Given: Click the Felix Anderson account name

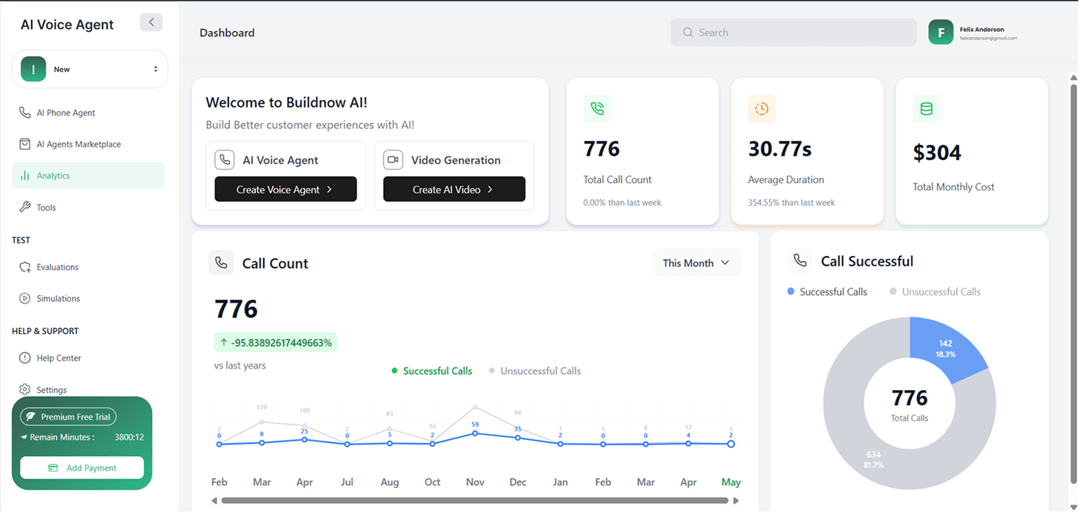Looking at the screenshot, I should point(982,29).
